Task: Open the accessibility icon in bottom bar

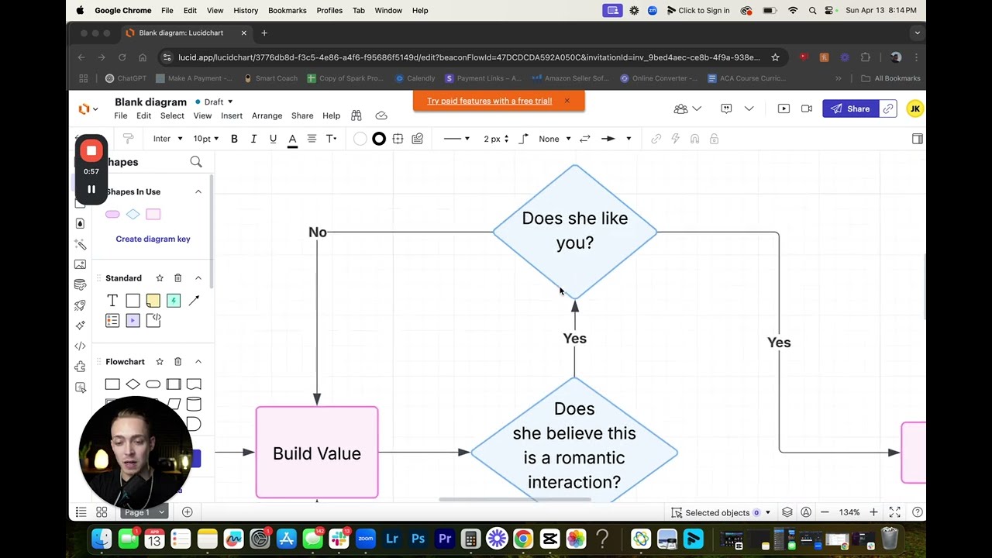Action: [806, 512]
